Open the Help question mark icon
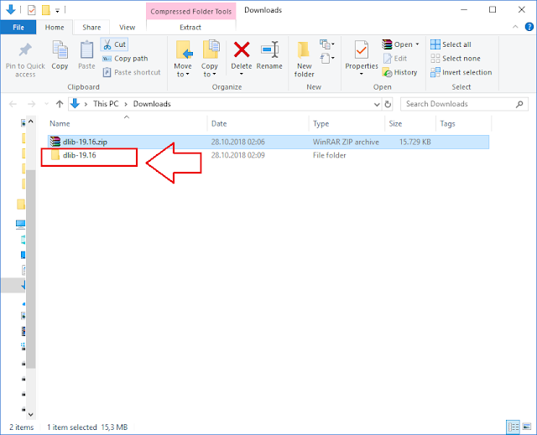Viewport: 537px width, 435px height. [x=529, y=27]
